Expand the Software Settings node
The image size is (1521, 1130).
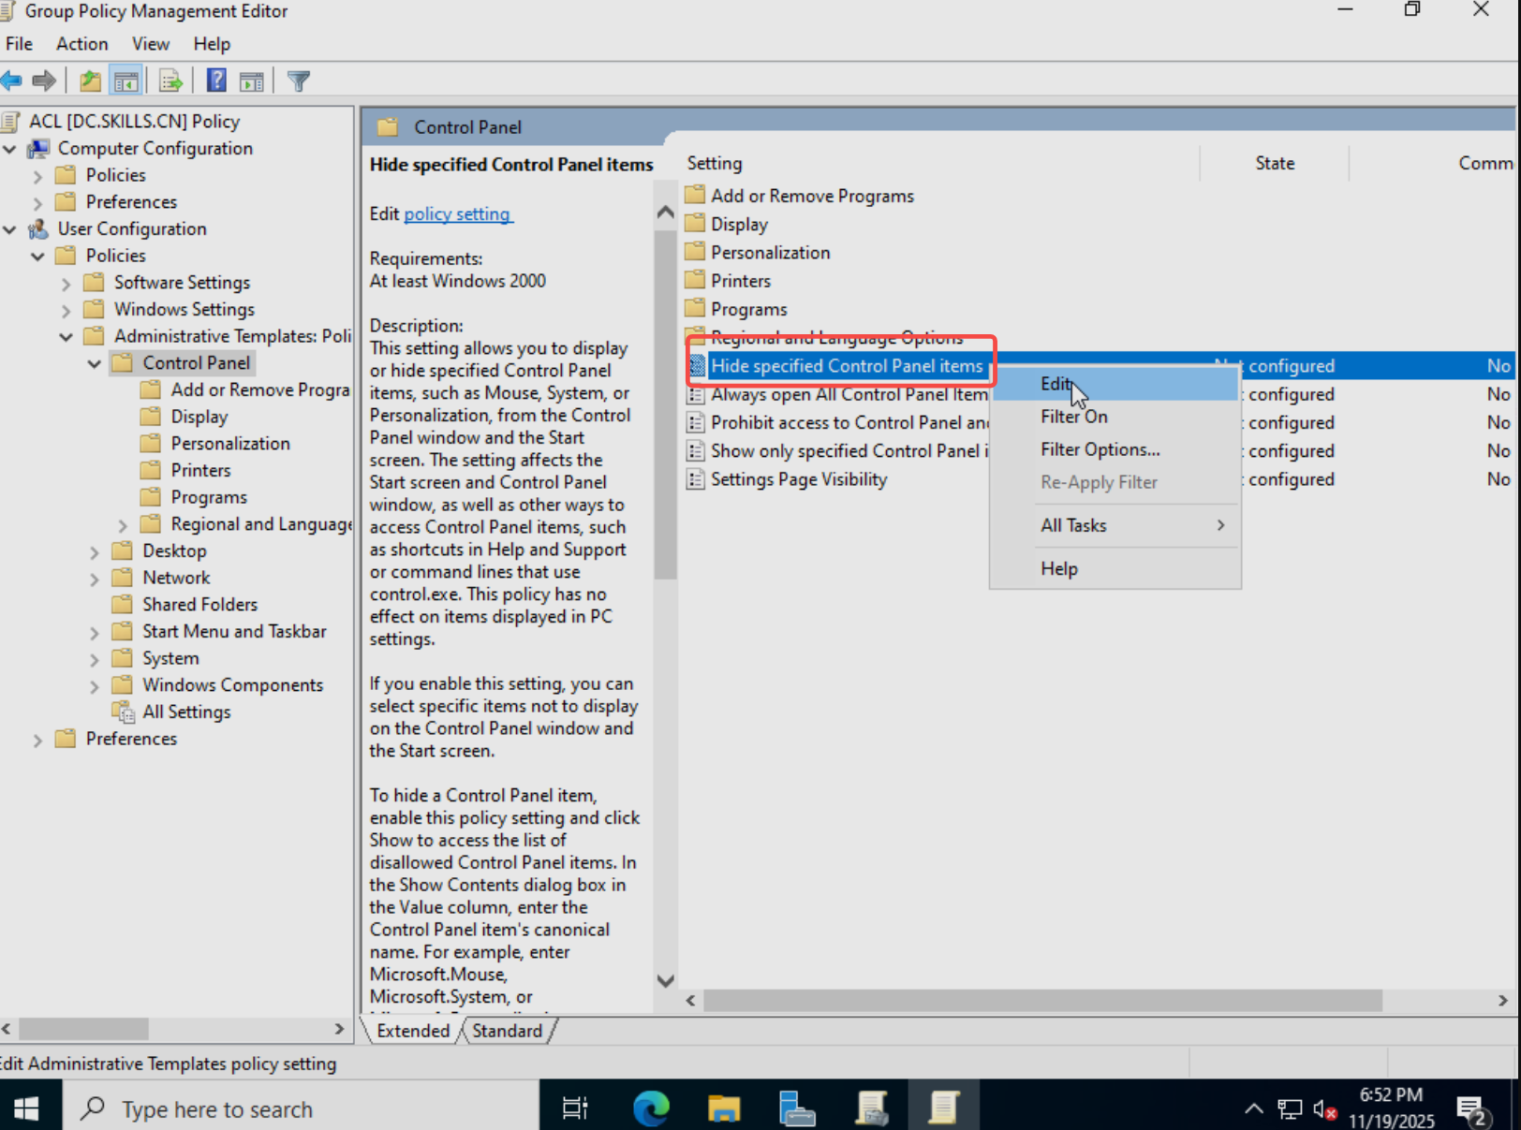click(66, 284)
